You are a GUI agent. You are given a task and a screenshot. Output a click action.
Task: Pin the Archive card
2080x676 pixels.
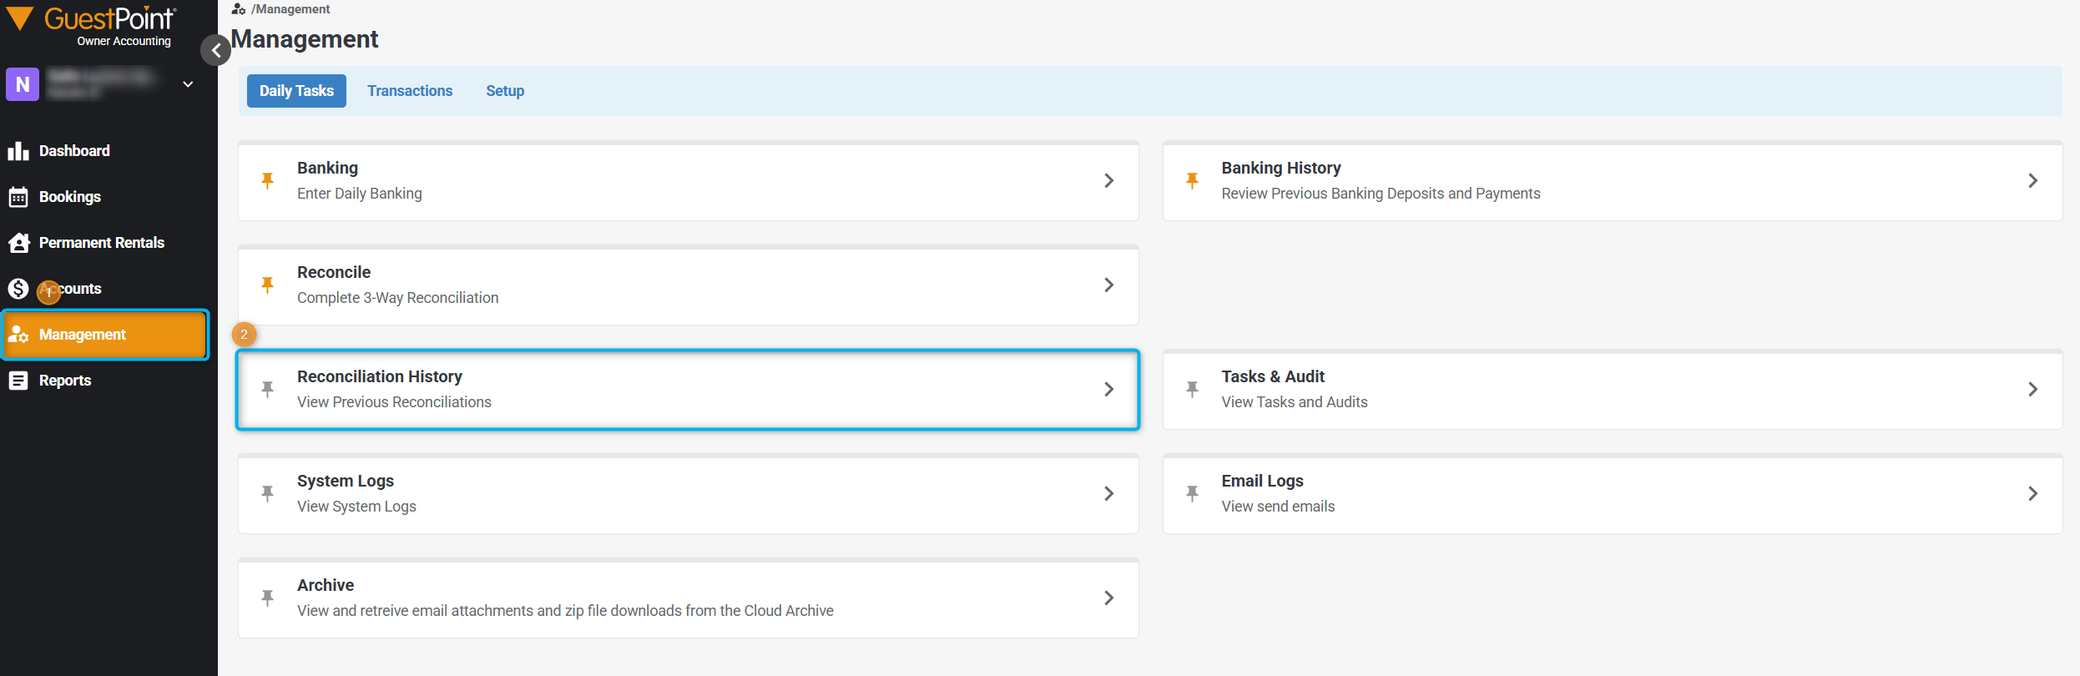pyautogui.click(x=268, y=598)
